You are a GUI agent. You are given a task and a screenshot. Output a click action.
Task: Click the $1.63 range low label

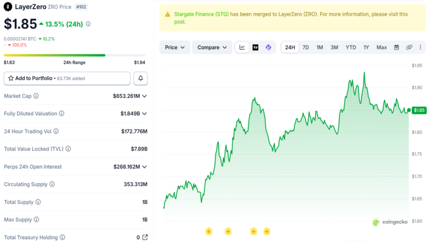pyautogui.click(x=9, y=63)
